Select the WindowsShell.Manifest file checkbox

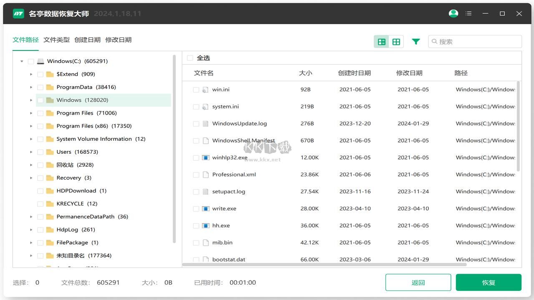196,141
